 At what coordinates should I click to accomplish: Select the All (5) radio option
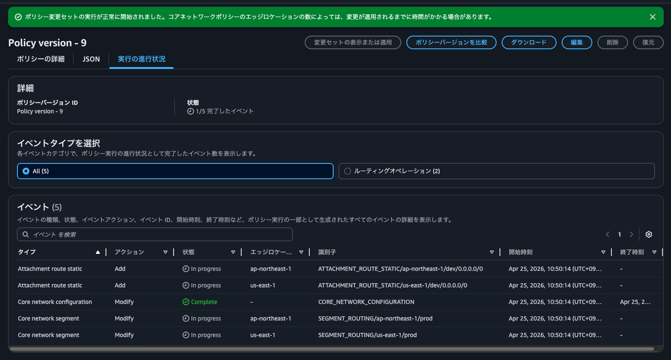(x=26, y=171)
